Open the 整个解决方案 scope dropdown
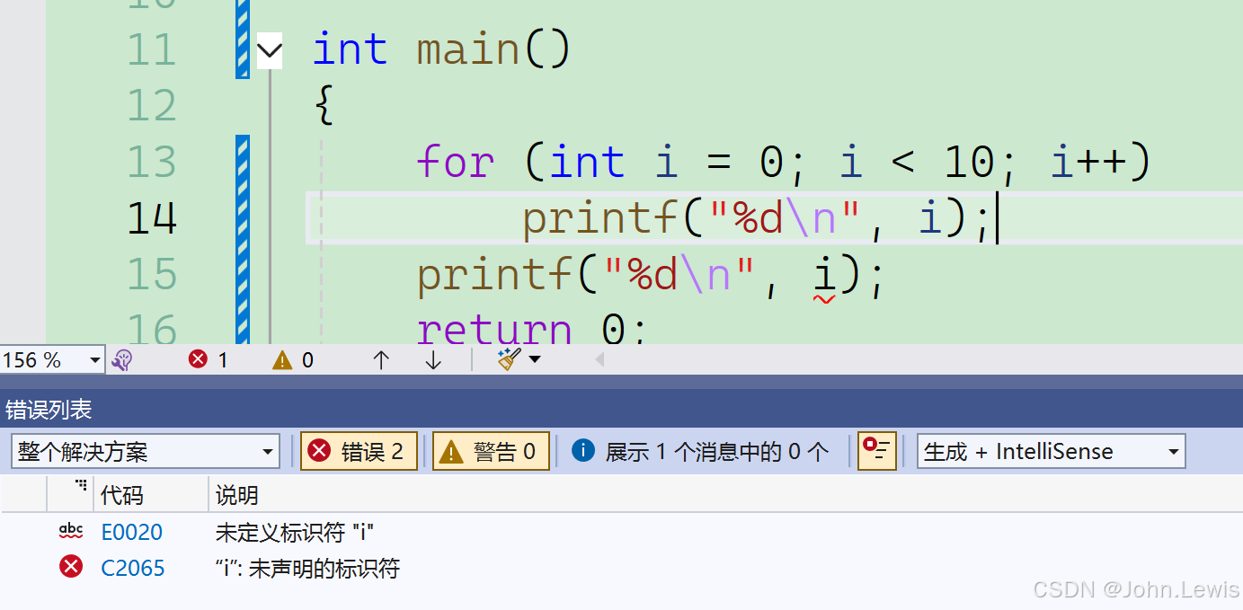Viewport: 1243px width, 610px height. click(x=146, y=451)
